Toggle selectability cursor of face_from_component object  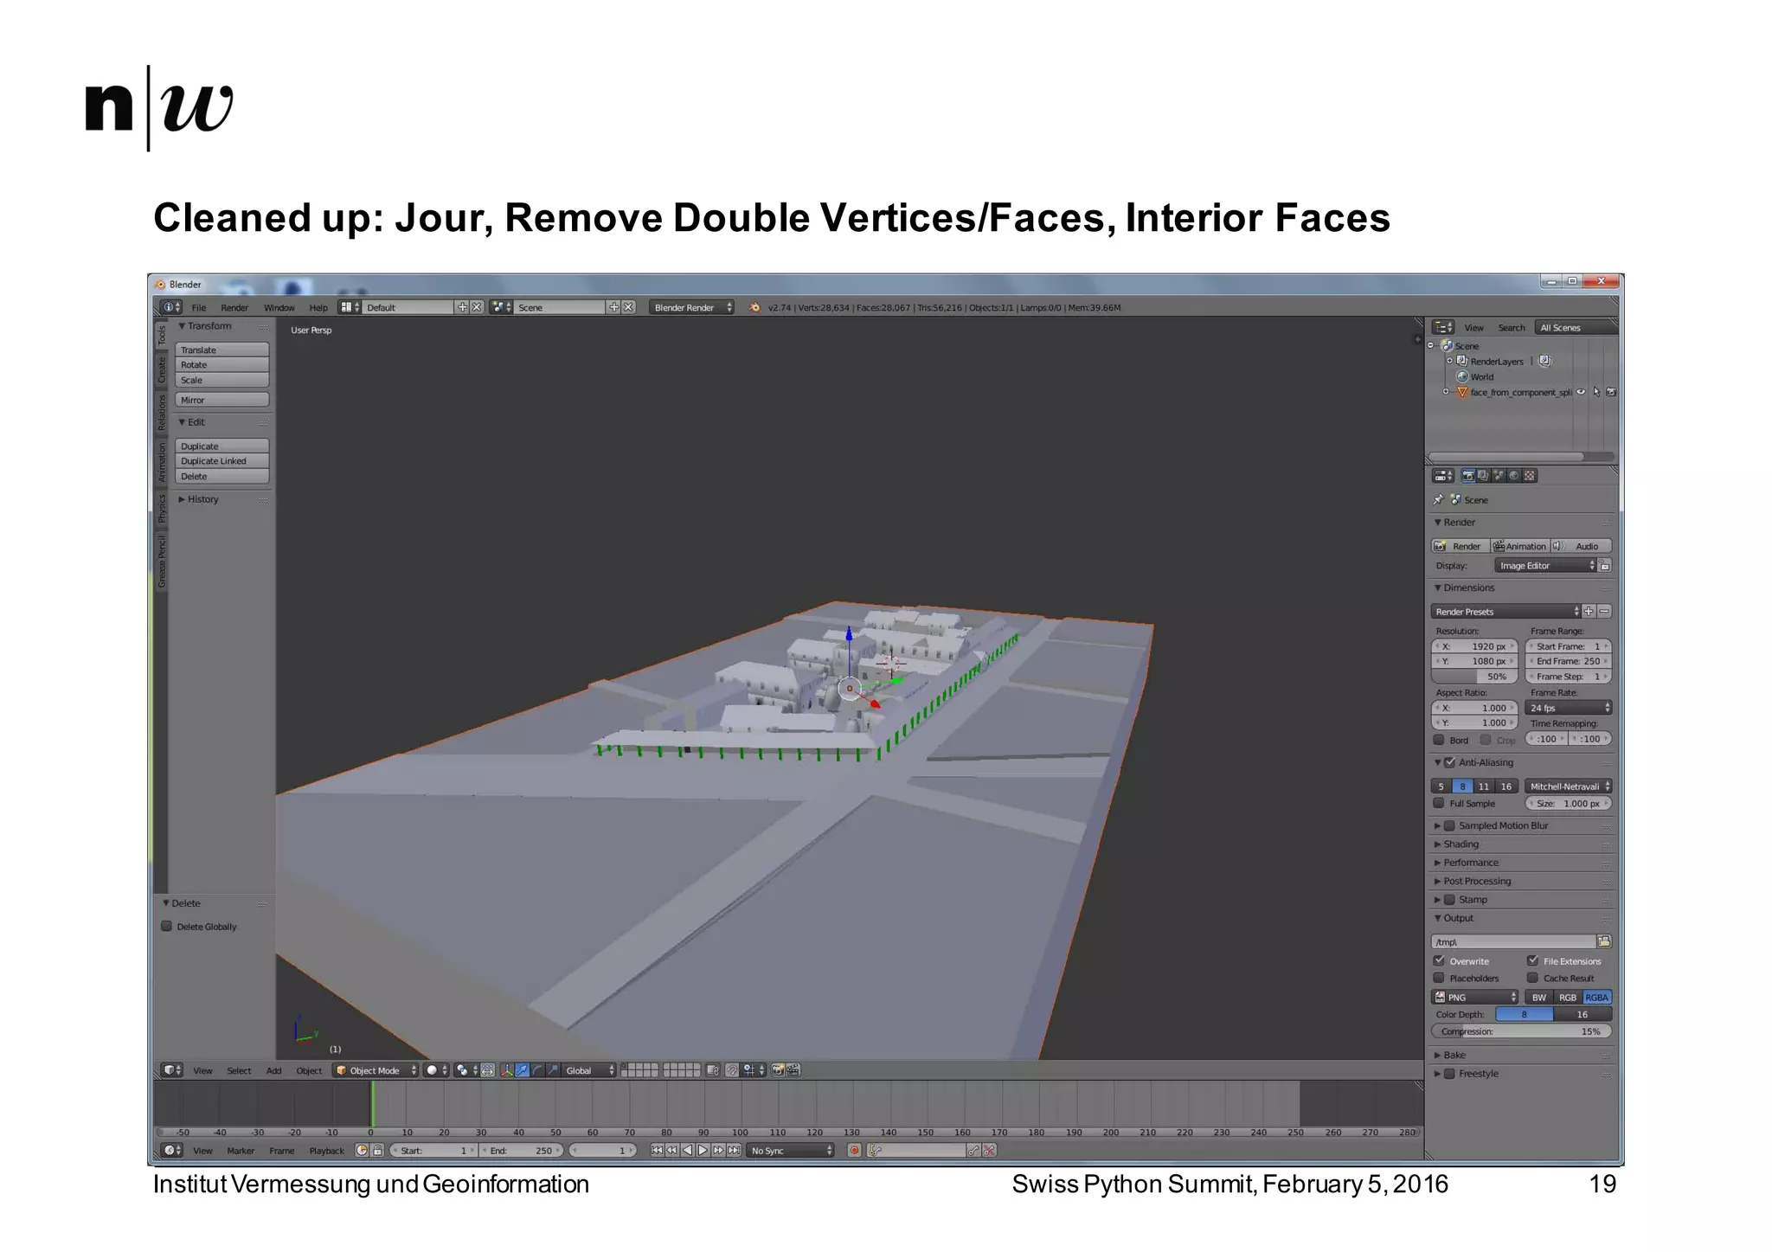(1596, 392)
